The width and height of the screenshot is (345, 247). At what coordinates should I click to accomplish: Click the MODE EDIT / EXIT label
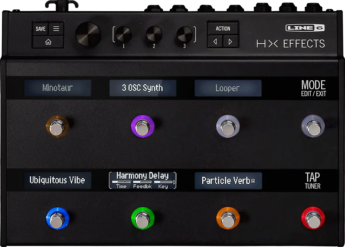pyautogui.click(x=313, y=88)
